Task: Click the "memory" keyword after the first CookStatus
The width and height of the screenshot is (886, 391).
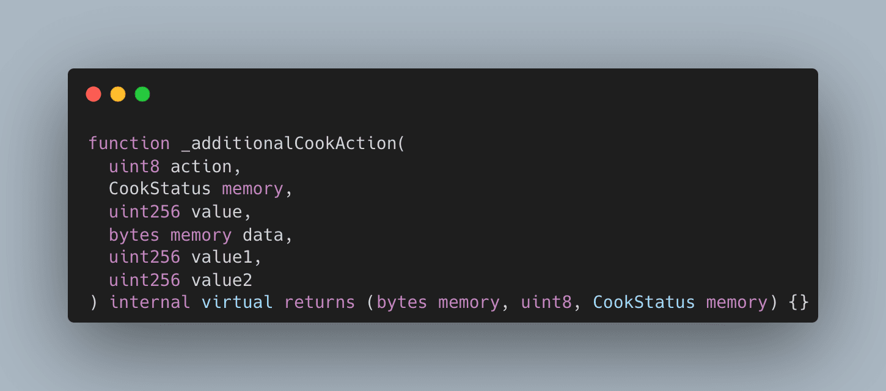Action: pos(252,189)
